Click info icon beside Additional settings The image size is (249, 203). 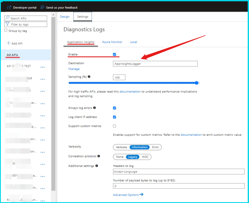click(97, 166)
